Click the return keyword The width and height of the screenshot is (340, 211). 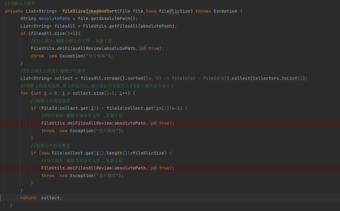tap(28, 198)
